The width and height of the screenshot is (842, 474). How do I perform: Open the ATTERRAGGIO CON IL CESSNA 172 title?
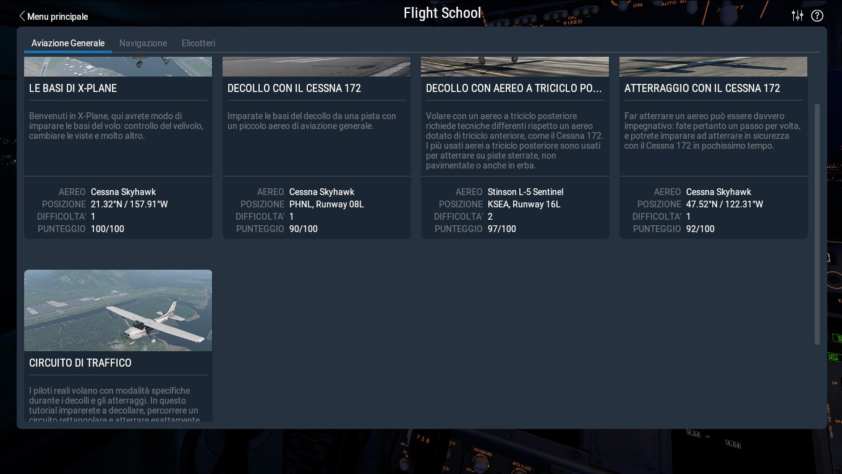(x=702, y=88)
